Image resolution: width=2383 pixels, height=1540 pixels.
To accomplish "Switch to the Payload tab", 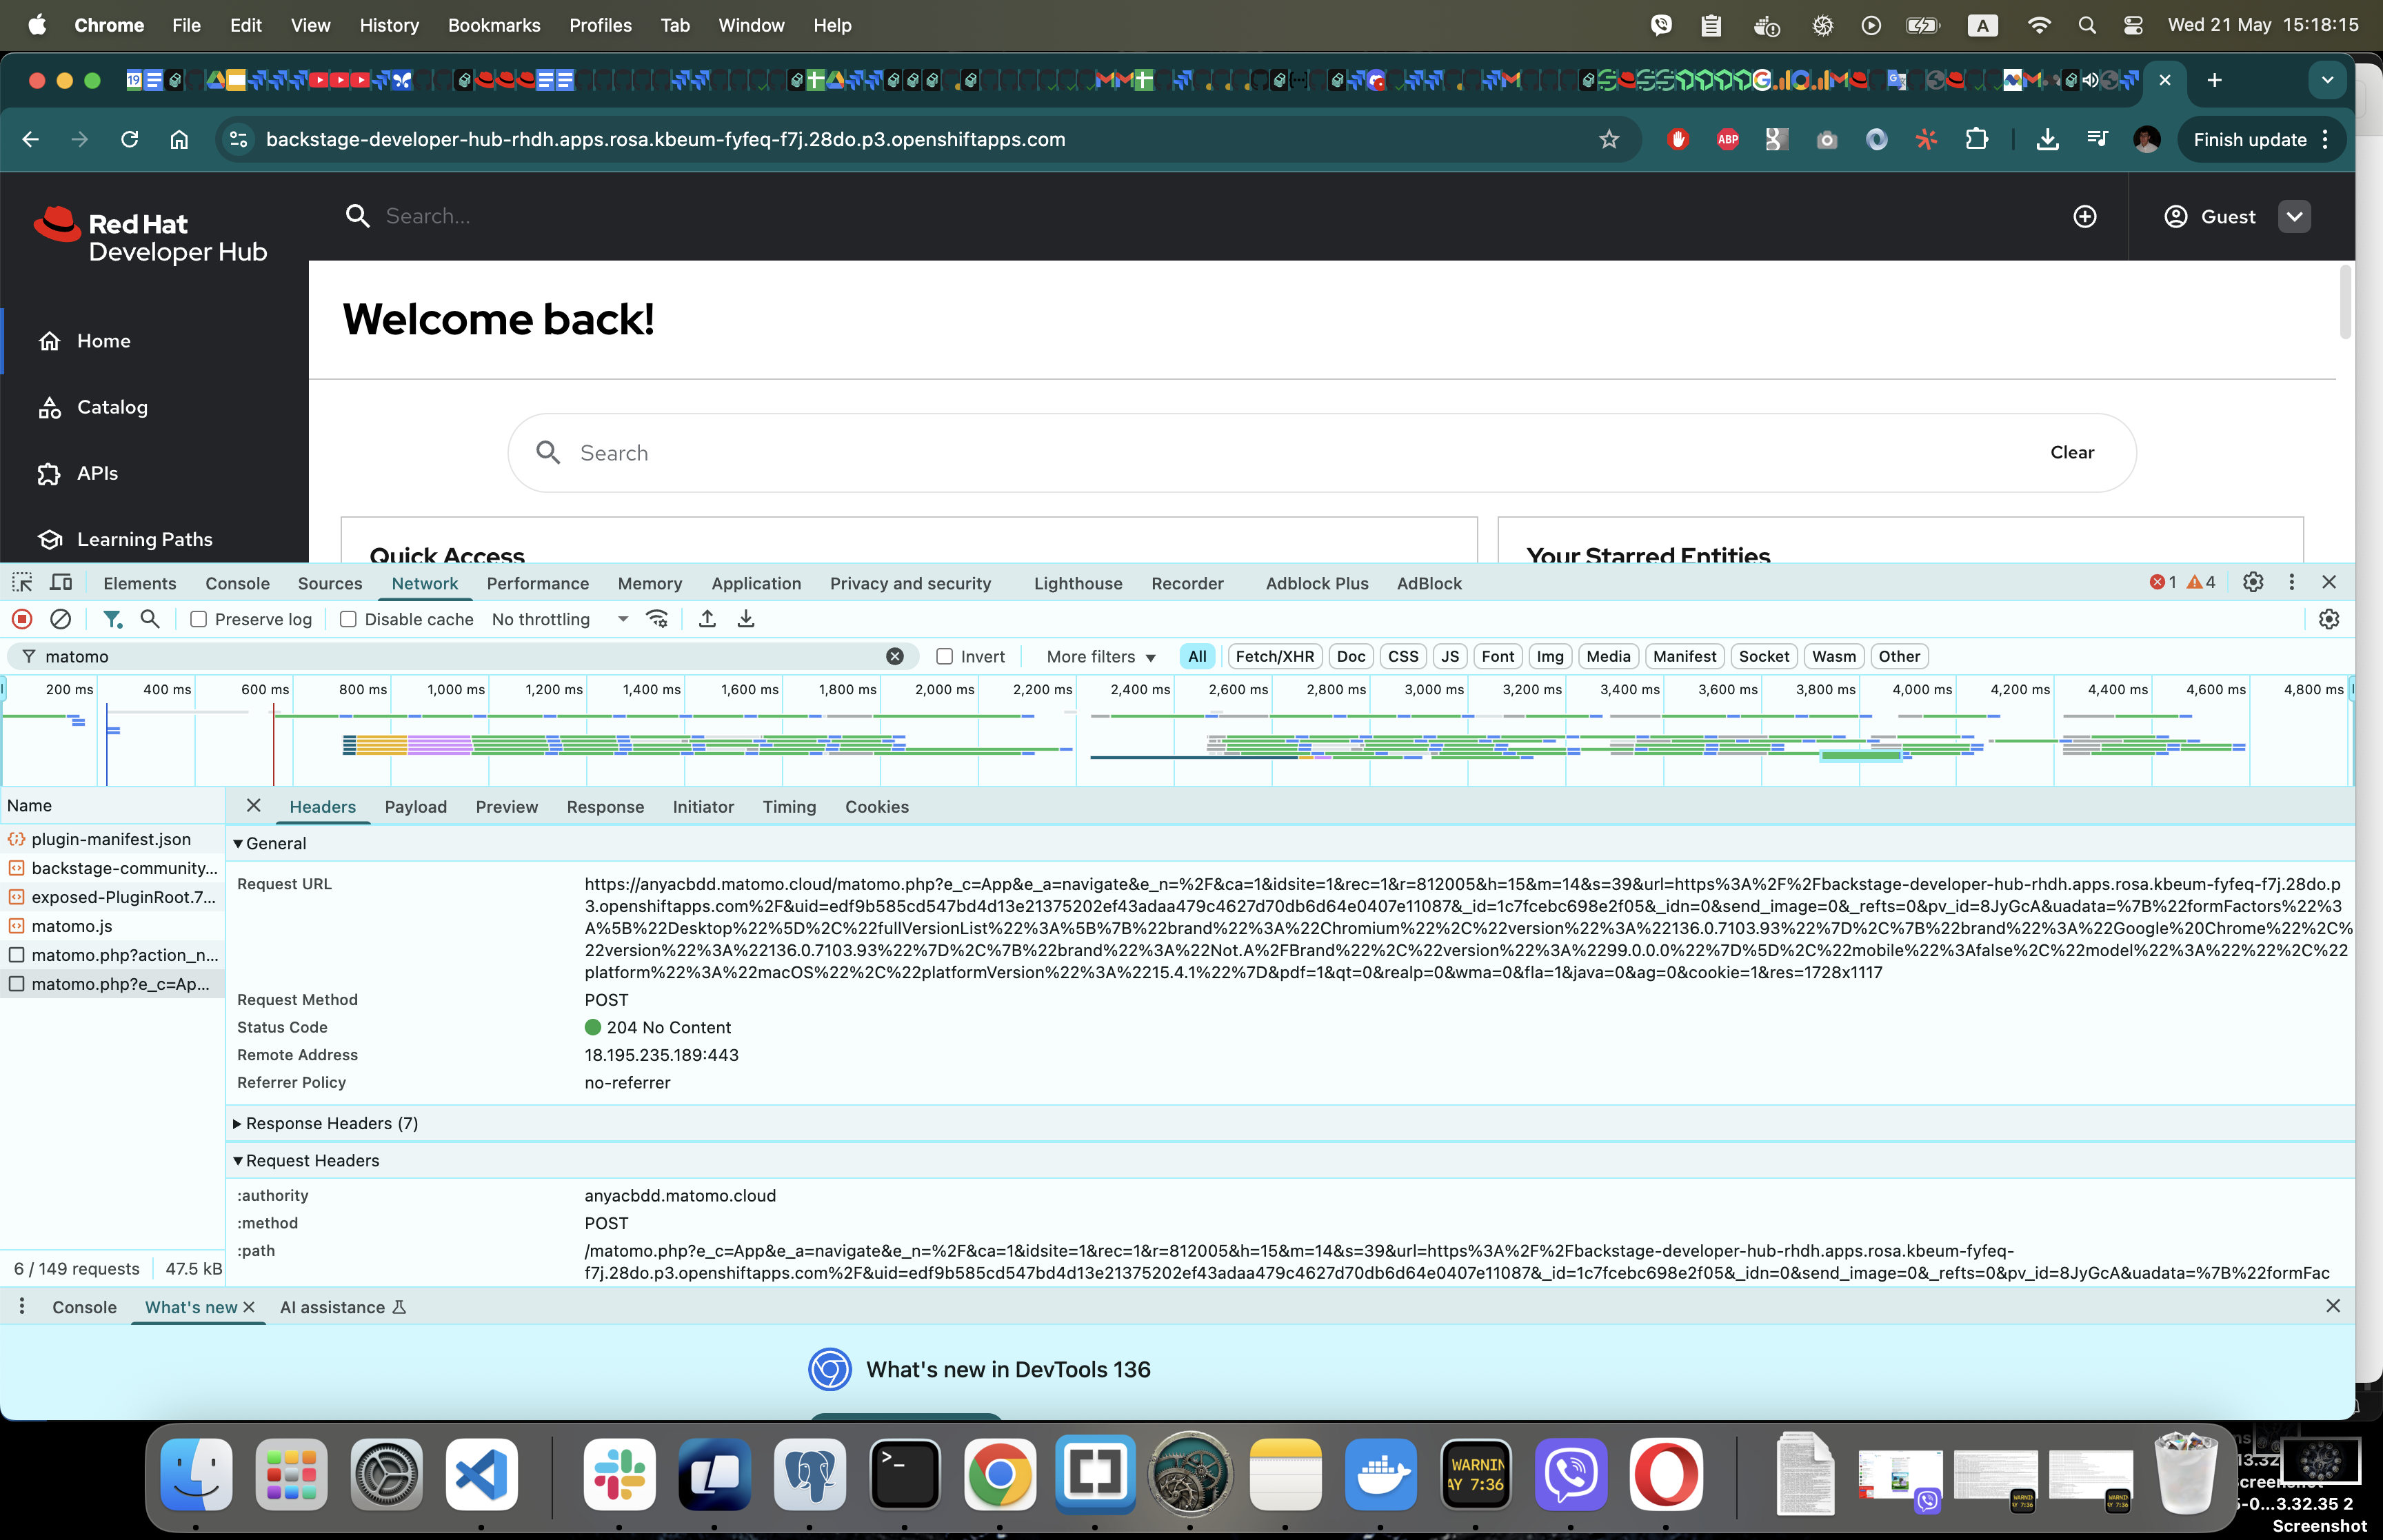I will click(x=415, y=807).
